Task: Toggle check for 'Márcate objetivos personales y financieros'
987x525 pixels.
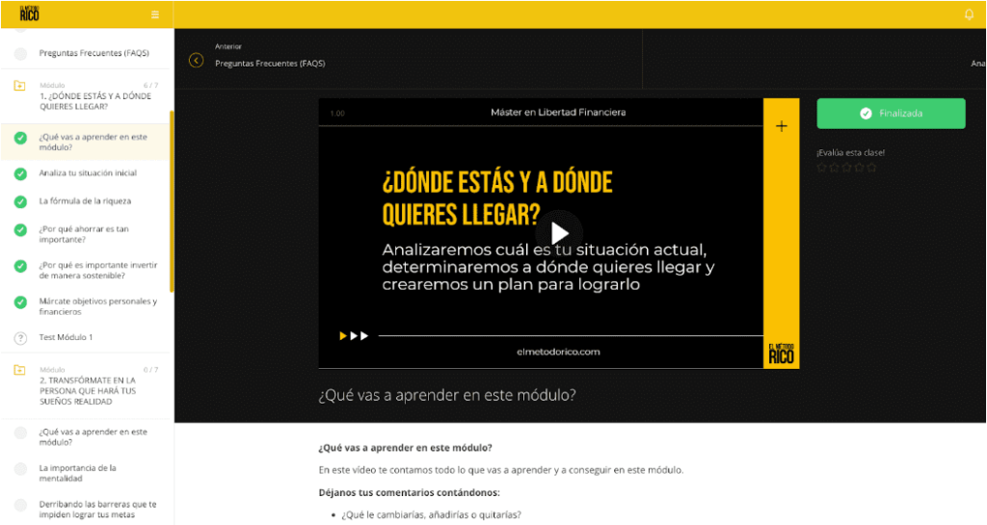Action: (x=21, y=302)
